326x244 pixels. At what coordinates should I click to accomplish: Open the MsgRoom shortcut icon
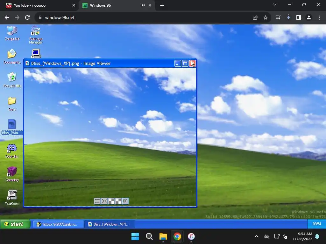[x=12, y=198]
